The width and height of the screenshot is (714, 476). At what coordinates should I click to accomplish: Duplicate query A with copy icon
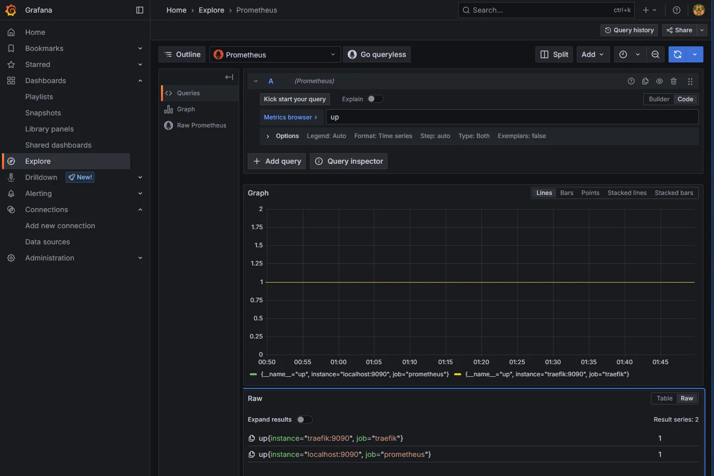(645, 81)
